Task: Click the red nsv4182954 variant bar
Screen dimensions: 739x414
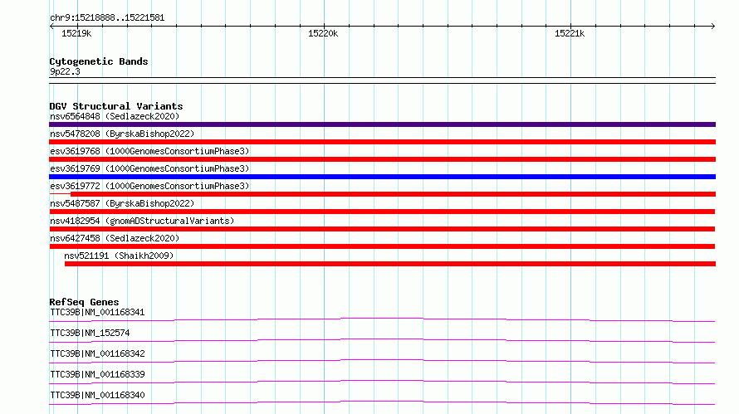Action: point(382,229)
